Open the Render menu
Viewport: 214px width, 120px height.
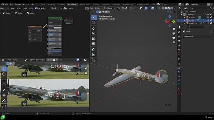coord(18,4)
